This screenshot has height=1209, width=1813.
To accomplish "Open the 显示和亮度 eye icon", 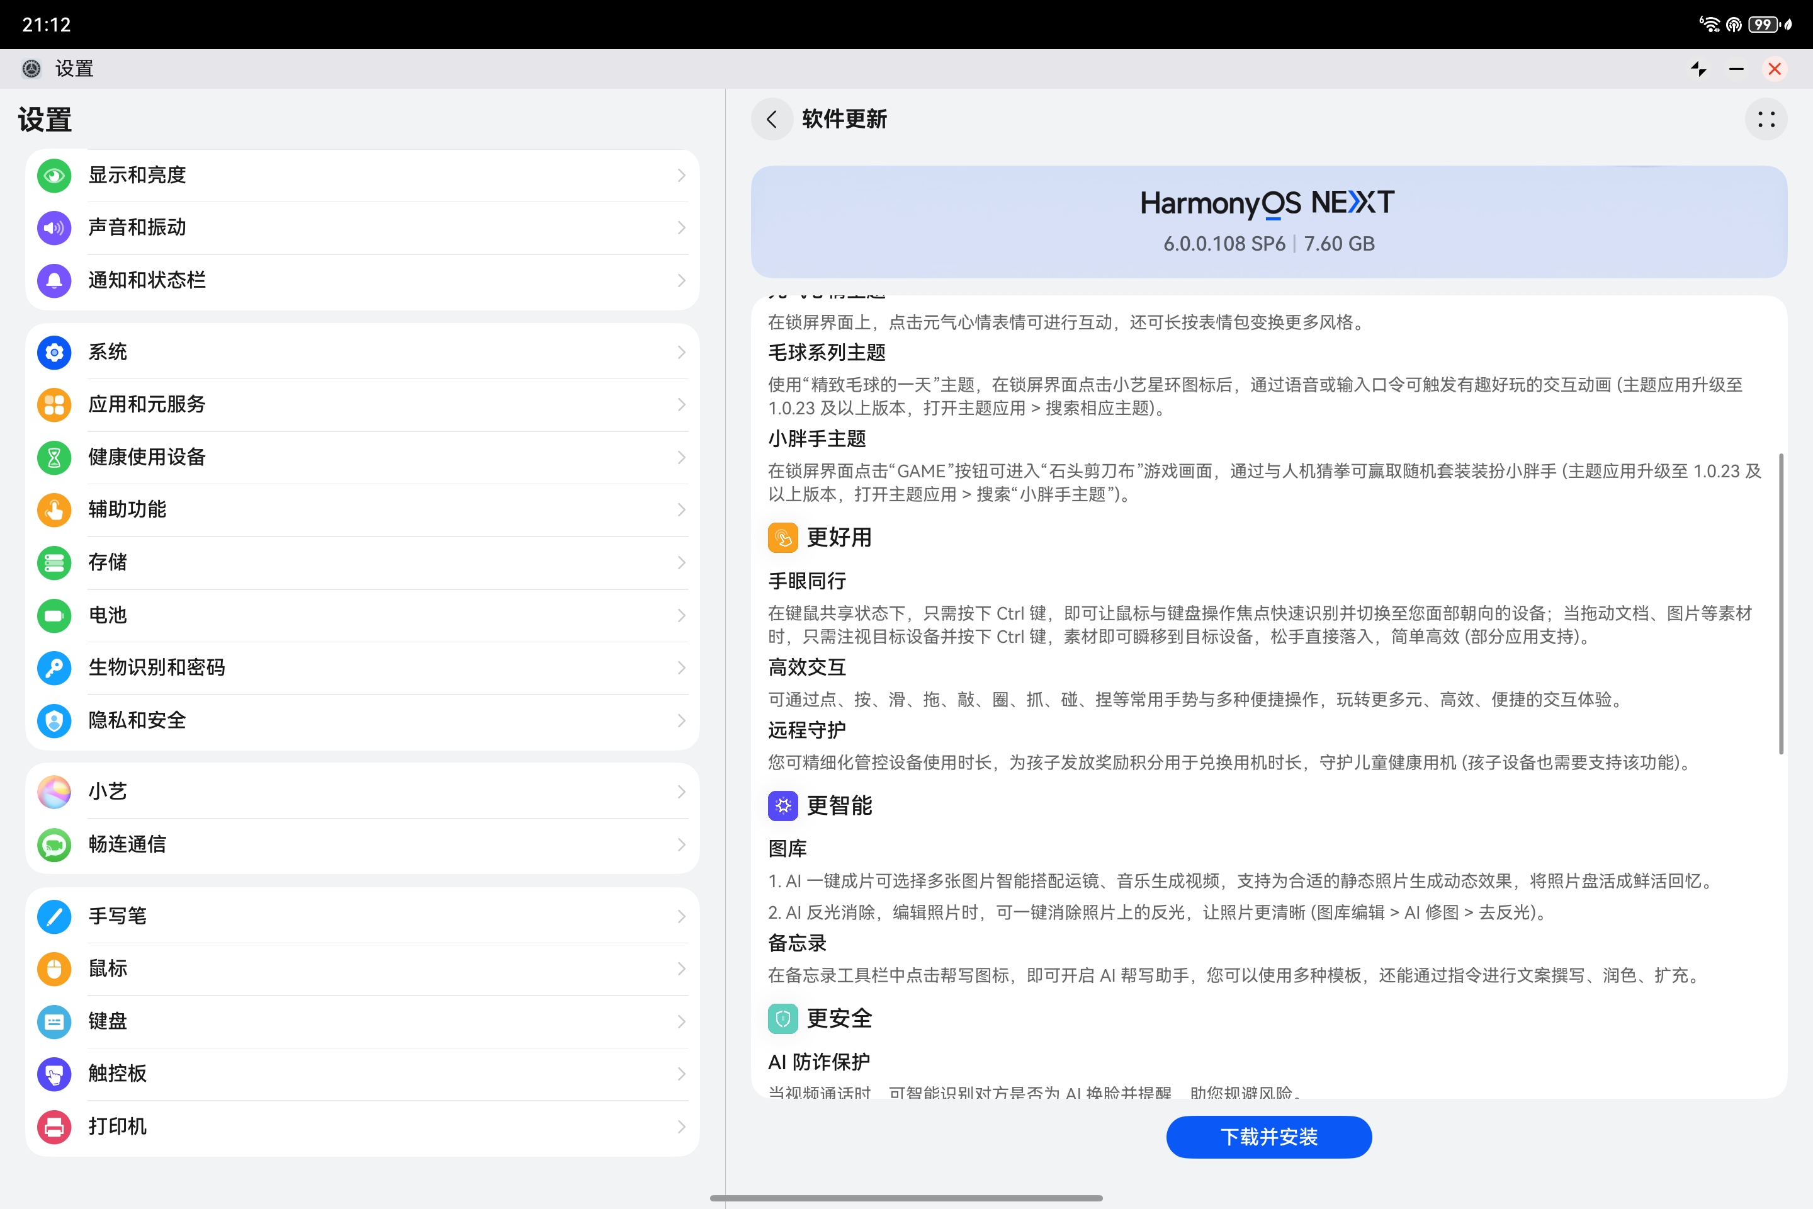I will pos(54,176).
